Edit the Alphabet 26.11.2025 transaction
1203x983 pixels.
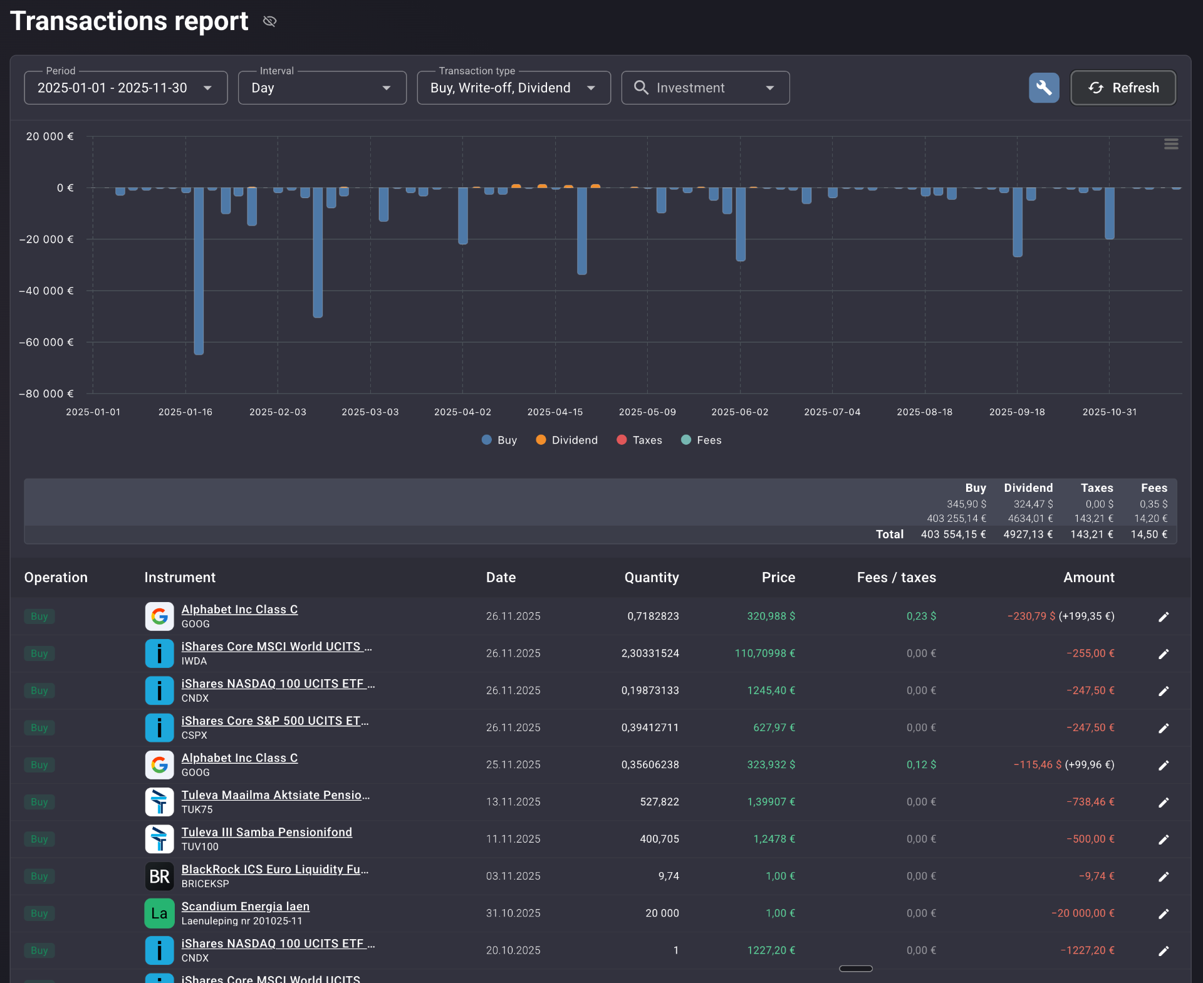pos(1164,616)
